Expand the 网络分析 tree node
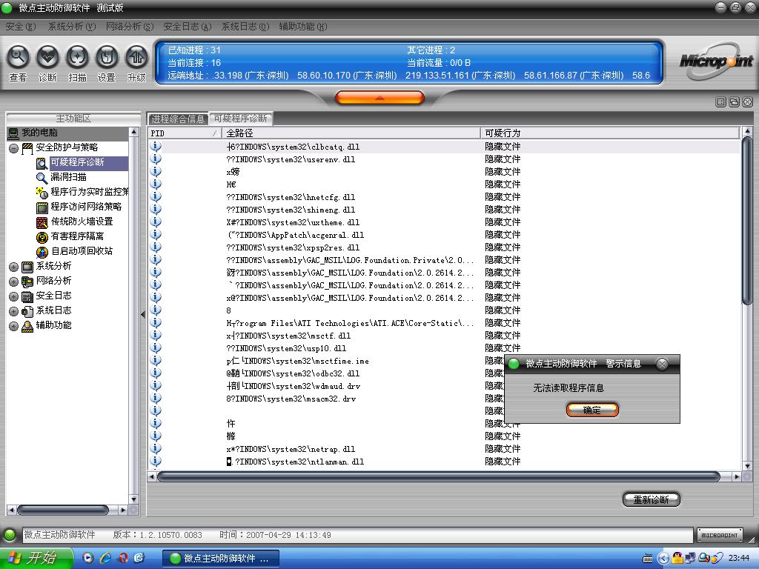 (13, 282)
